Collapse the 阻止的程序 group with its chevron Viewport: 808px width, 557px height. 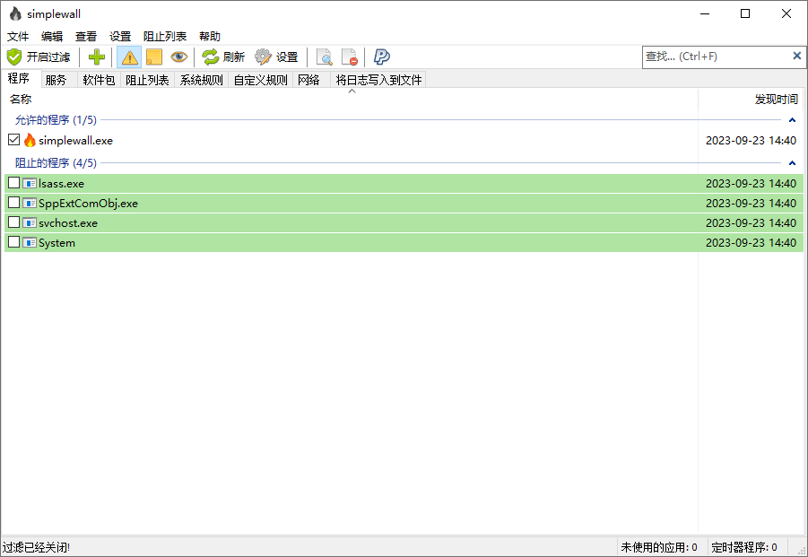pos(790,162)
